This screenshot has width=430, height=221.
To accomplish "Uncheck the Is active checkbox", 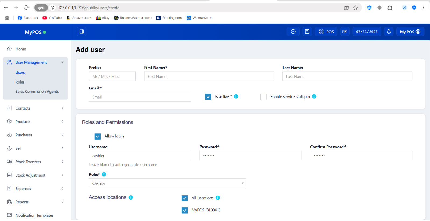I will pyautogui.click(x=208, y=97).
